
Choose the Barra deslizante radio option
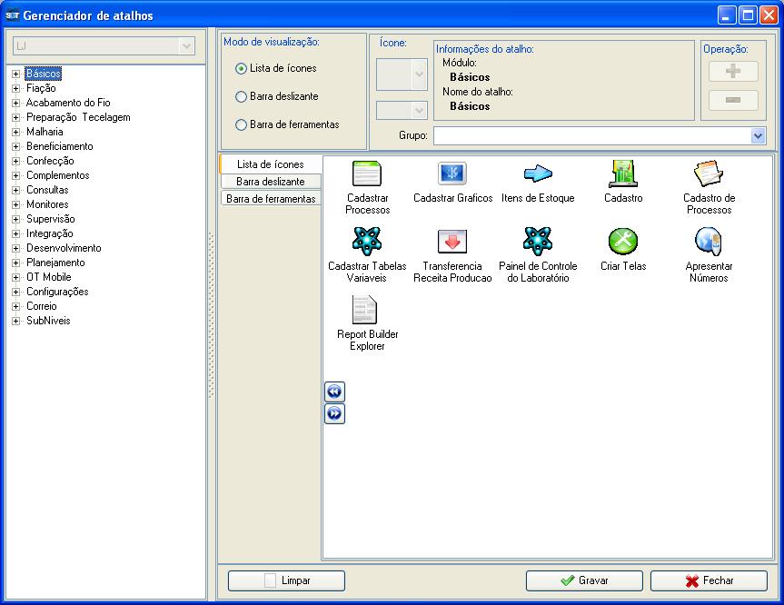click(241, 97)
